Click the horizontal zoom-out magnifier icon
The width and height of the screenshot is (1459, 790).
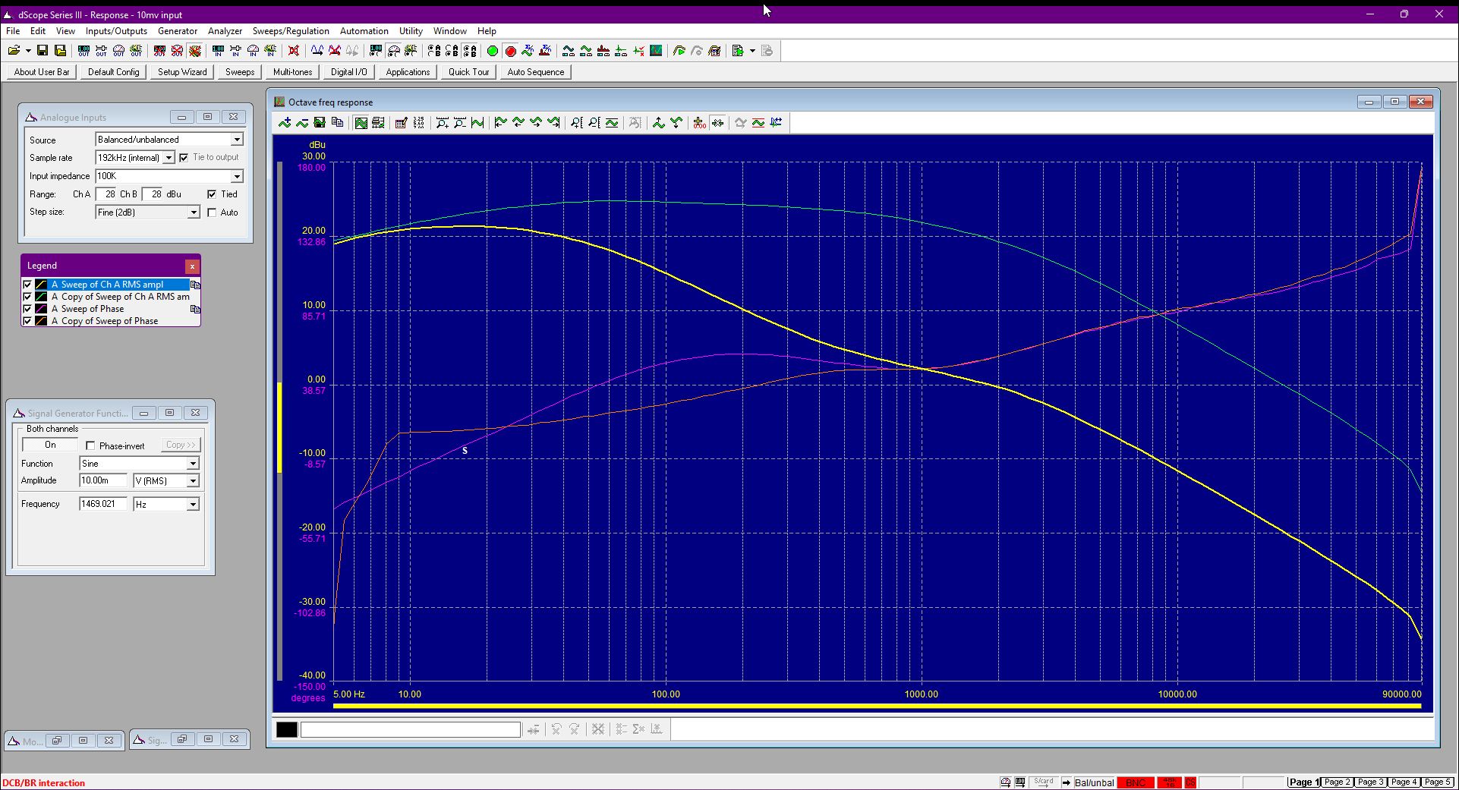tap(459, 122)
